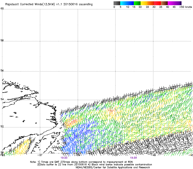The width and height of the screenshot is (193, 169).
Task: Click the '>50 knots' legend label
Action: (185, 7)
